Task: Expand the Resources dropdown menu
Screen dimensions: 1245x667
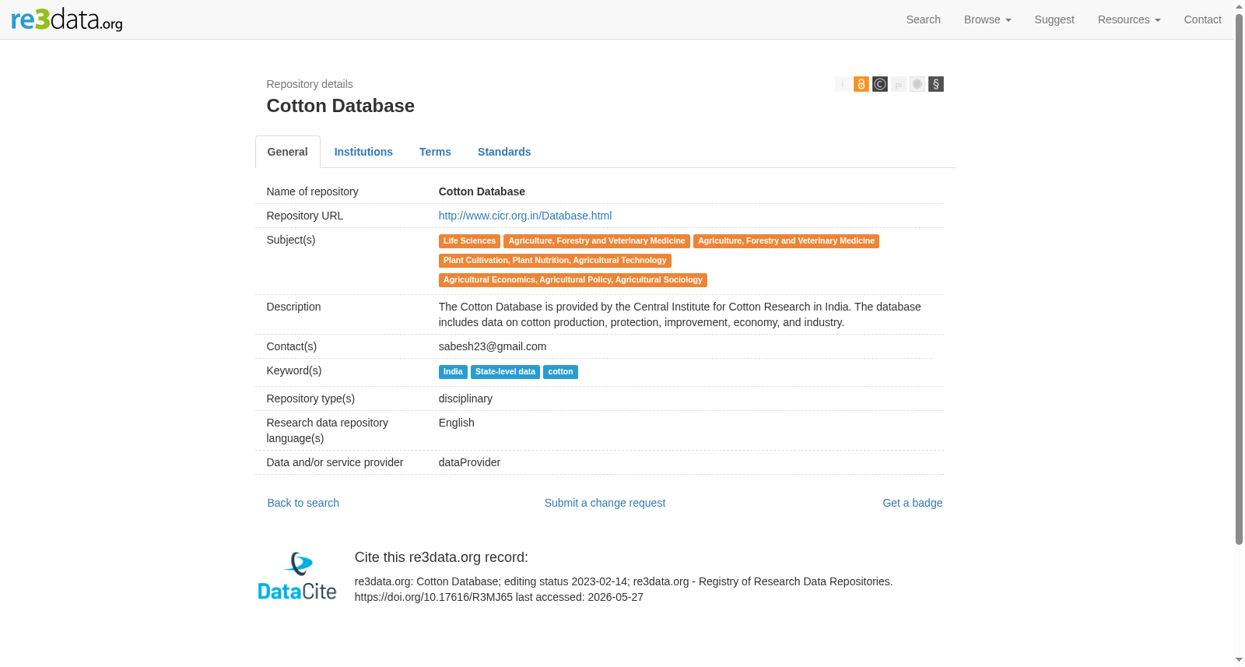Action: (x=1128, y=19)
